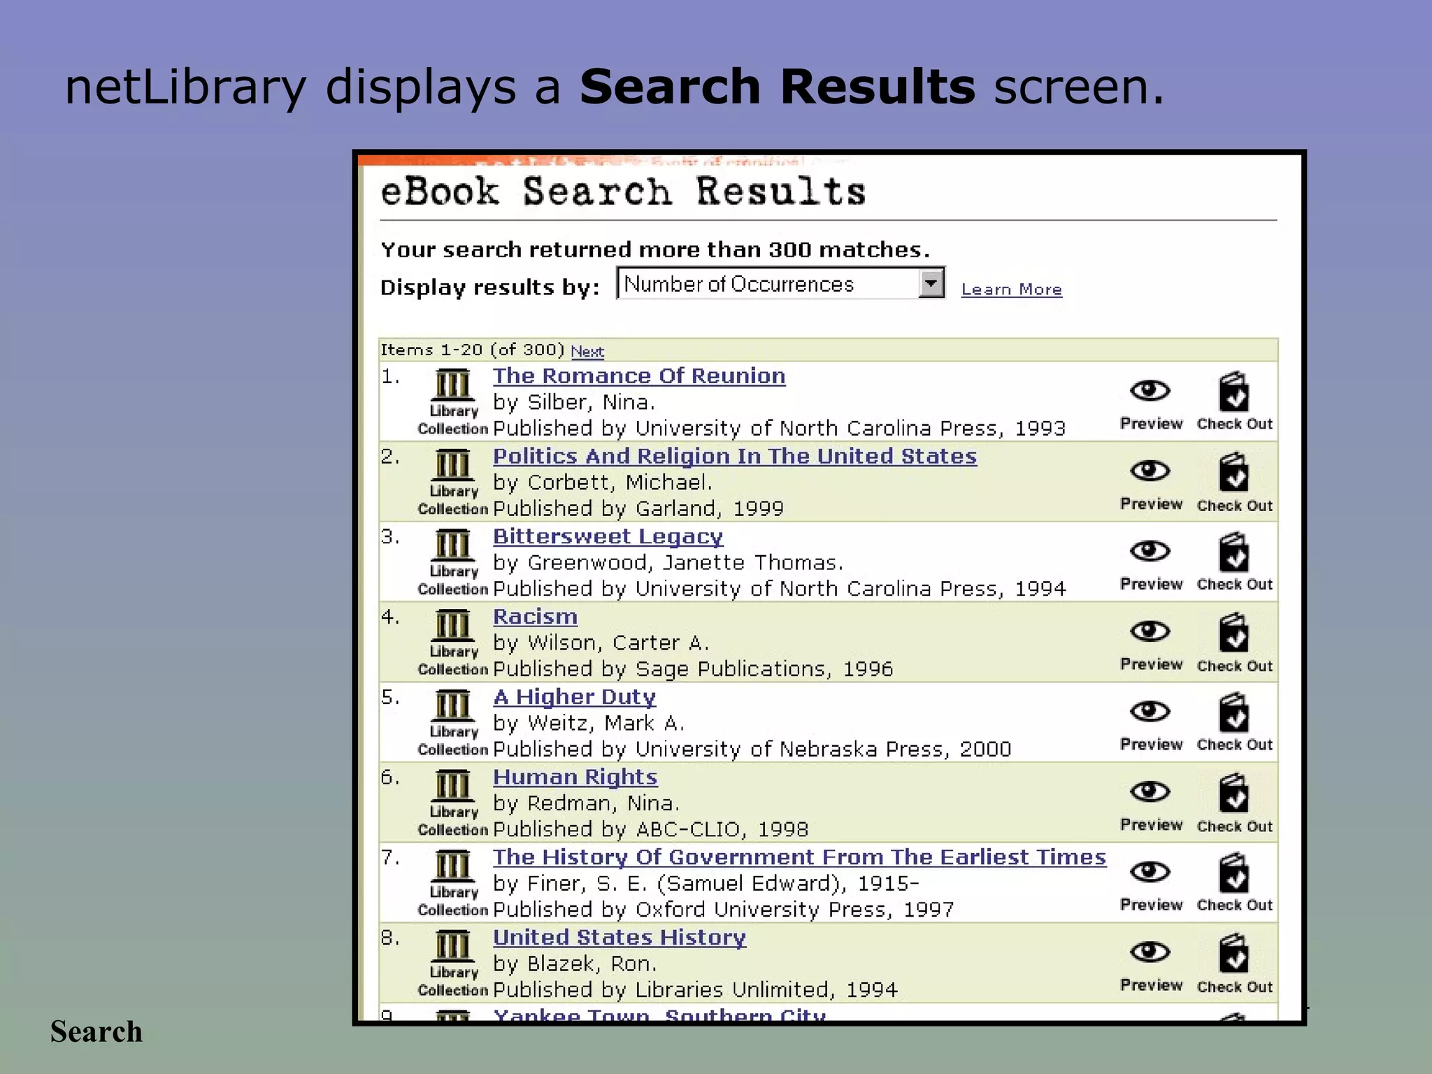Click 'Published by Garland, 1999' text
The width and height of the screenshot is (1432, 1074).
click(638, 509)
